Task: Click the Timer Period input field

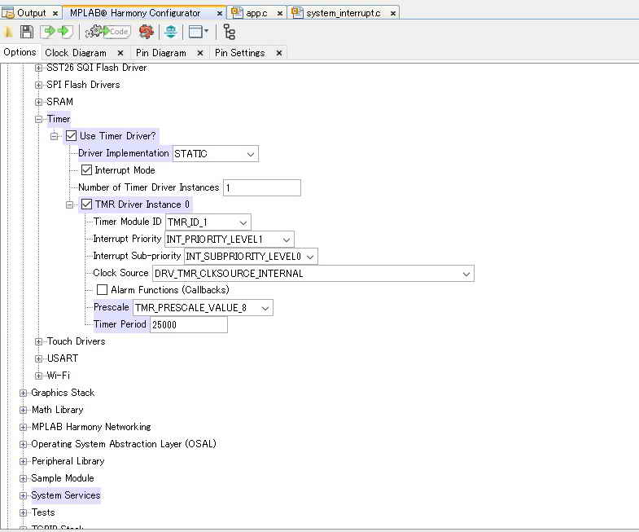Action: pos(189,325)
